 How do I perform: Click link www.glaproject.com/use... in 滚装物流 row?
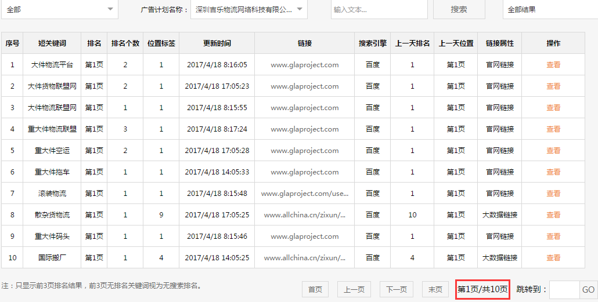click(x=305, y=194)
